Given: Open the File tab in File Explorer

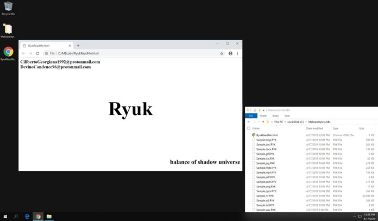Looking at the screenshot, I should 251,116.
